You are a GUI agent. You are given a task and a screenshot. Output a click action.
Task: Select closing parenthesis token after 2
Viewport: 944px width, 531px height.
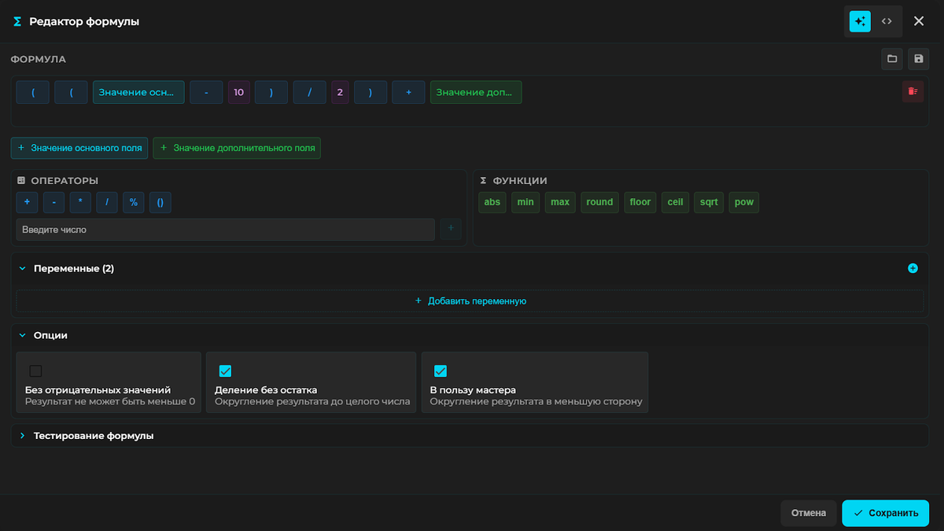click(x=371, y=92)
